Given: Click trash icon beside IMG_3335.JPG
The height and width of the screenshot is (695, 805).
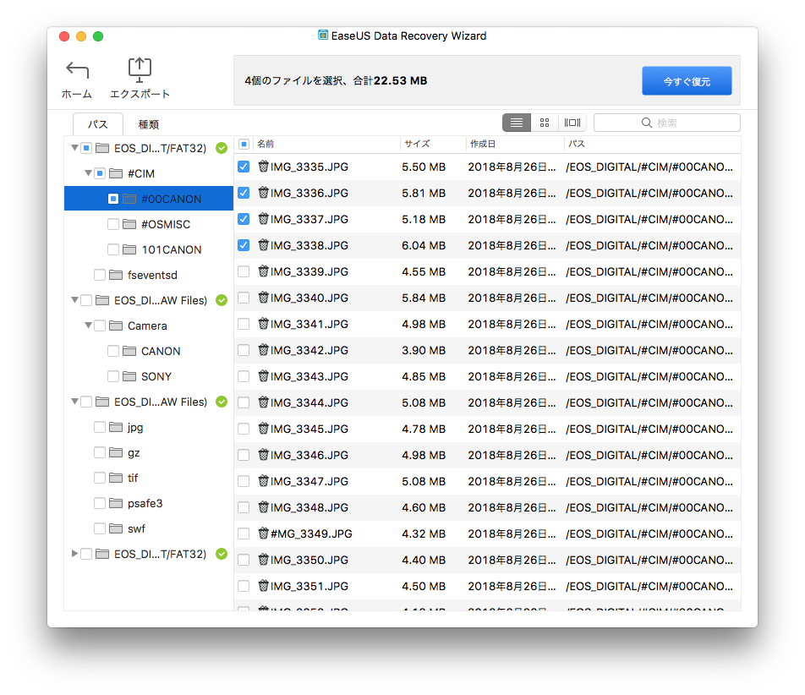Looking at the screenshot, I should (x=263, y=167).
